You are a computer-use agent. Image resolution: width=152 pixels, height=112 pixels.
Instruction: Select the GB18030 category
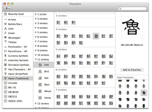pyautogui.click(x=18, y=92)
